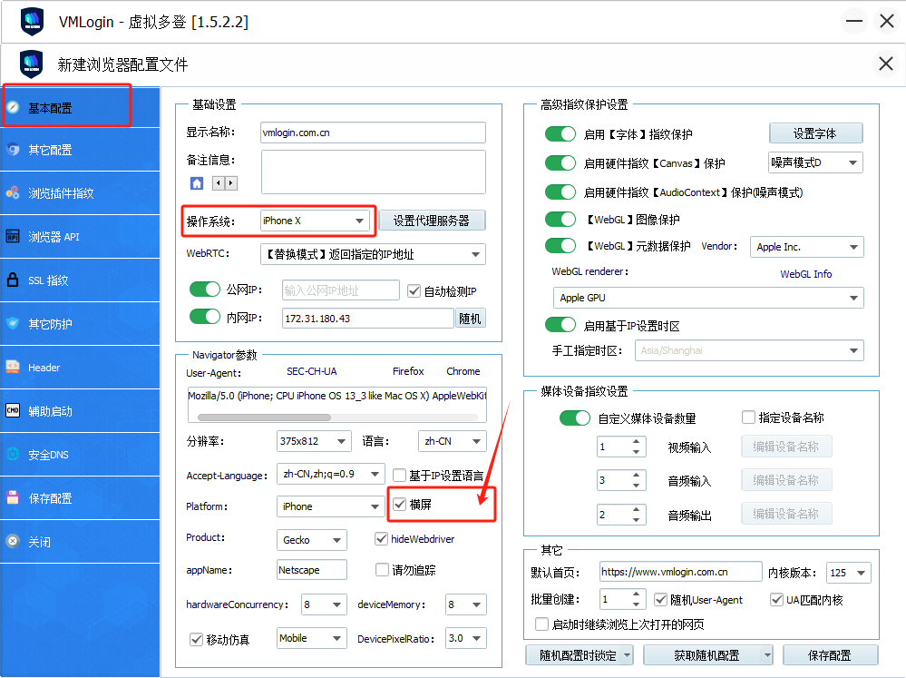Click the floppy disk icon beside 保存配置
The height and width of the screenshot is (678, 906).
click(13, 497)
